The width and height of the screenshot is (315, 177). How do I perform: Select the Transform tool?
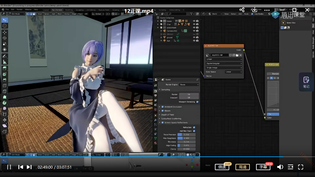(5, 49)
